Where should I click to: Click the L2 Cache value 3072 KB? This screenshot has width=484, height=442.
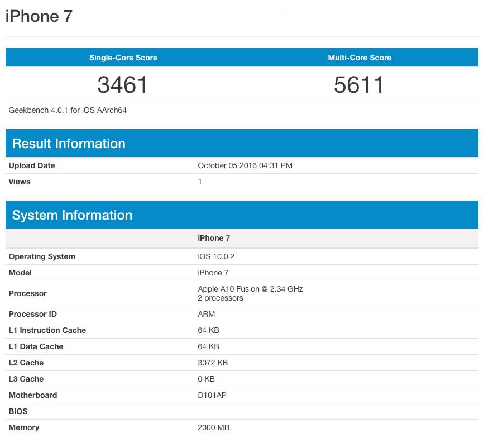pos(213,363)
